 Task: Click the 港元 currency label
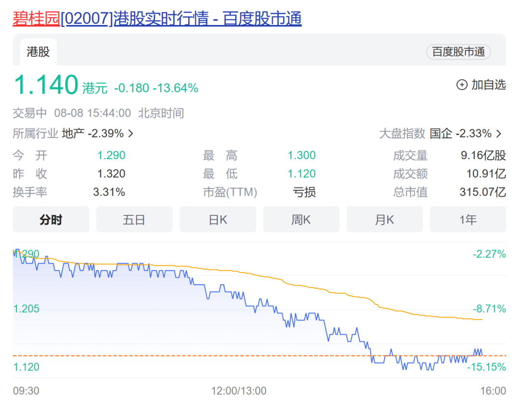pyautogui.click(x=95, y=88)
